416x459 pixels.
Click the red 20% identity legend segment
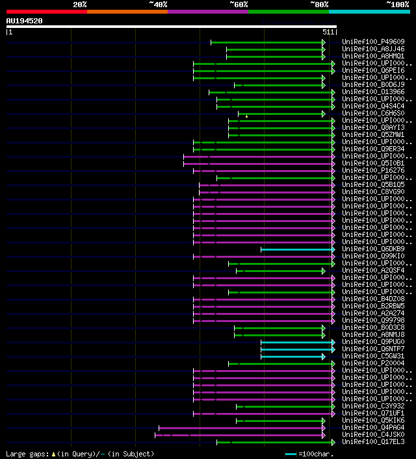point(47,12)
